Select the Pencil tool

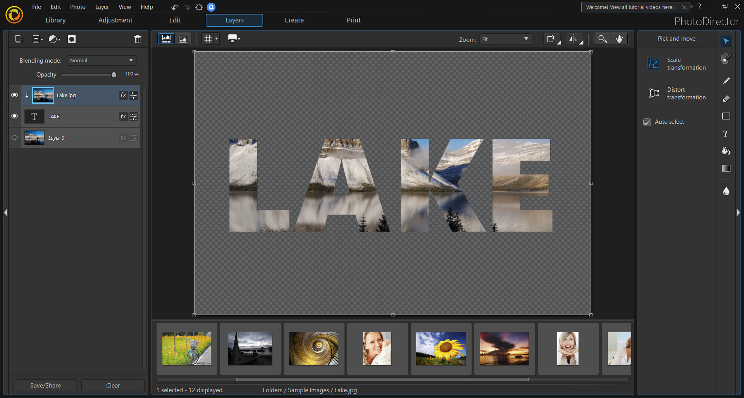tap(727, 81)
